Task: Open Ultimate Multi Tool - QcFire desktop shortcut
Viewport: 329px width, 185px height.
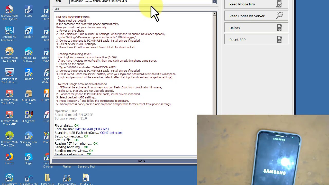Action: click(9, 13)
